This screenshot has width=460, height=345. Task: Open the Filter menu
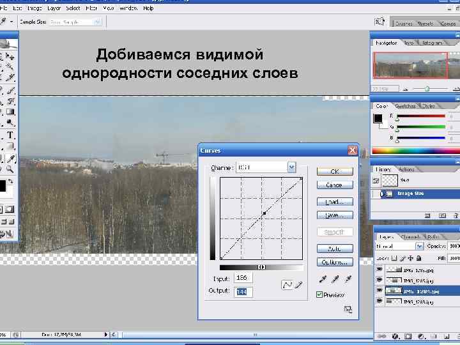click(91, 8)
